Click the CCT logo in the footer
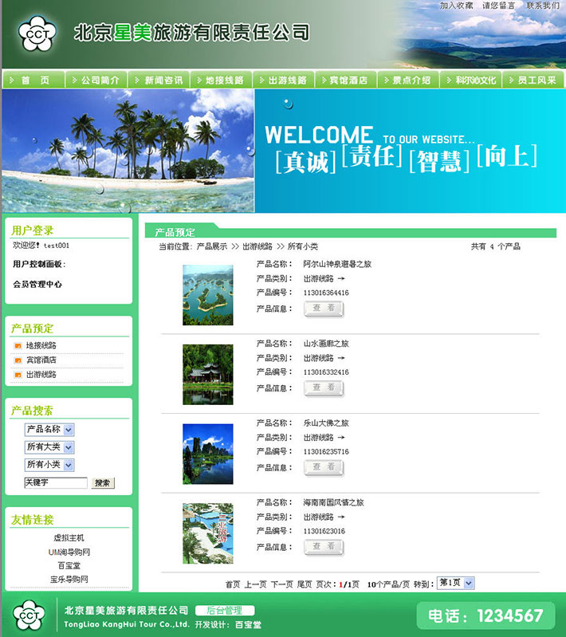 point(29,615)
